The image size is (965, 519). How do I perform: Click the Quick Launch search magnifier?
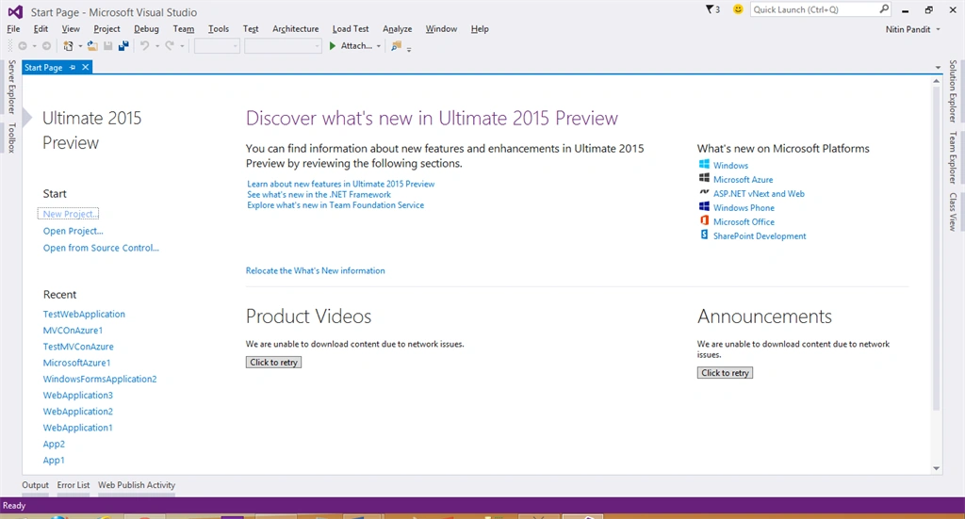pos(884,9)
